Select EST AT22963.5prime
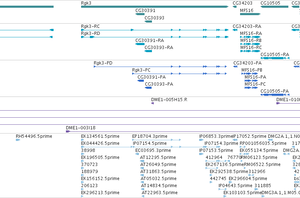This screenshot has height=198, width=300. (143, 196)
